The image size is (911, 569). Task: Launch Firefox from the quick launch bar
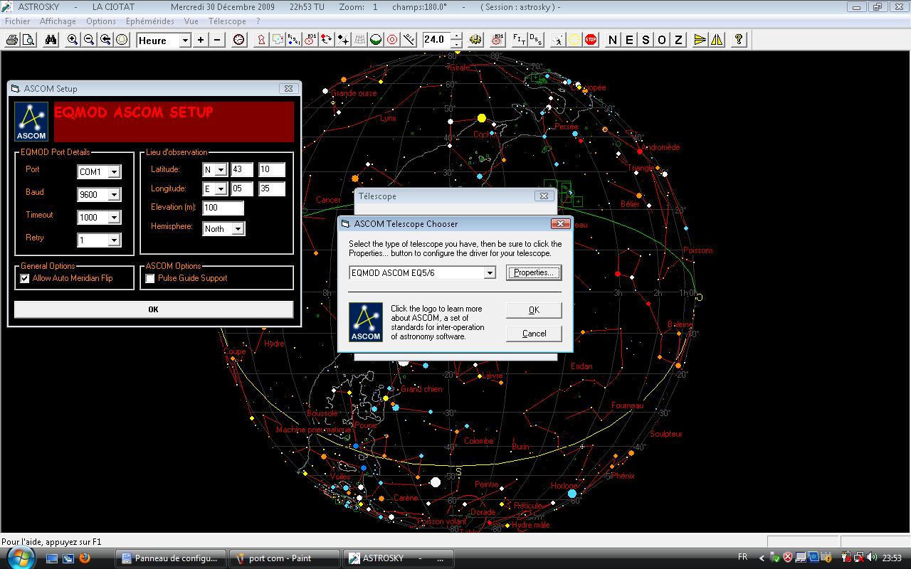pyautogui.click(x=85, y=558)
